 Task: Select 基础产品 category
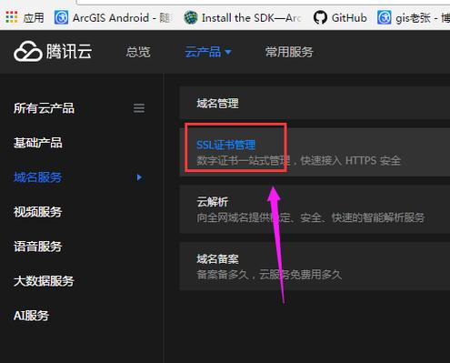[38, 143]
